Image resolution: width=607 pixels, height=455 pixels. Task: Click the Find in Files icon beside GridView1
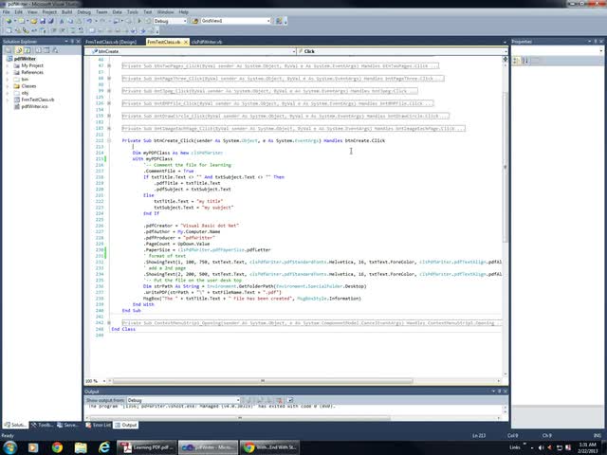195,21
